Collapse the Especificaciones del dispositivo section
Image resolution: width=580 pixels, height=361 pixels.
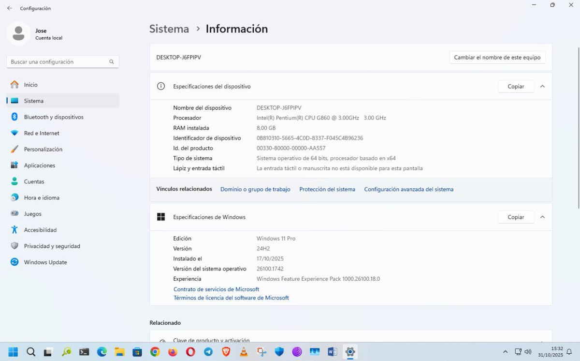point(542,86)
